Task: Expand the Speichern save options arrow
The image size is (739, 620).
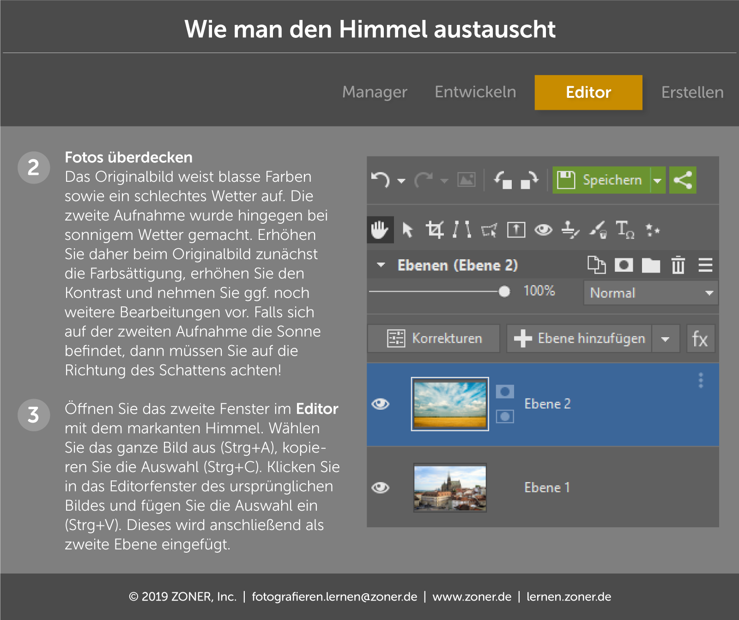Action: click(658, 180)
